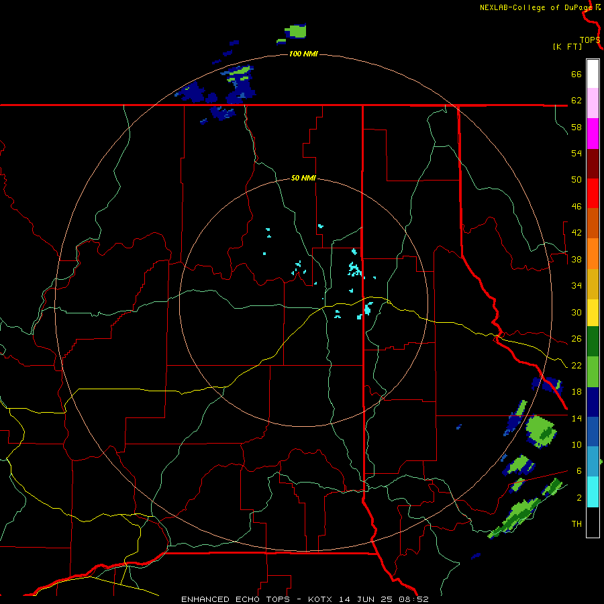
Task: Click the legend value 14
Action: pyautogui.click(x=576, y=418)
